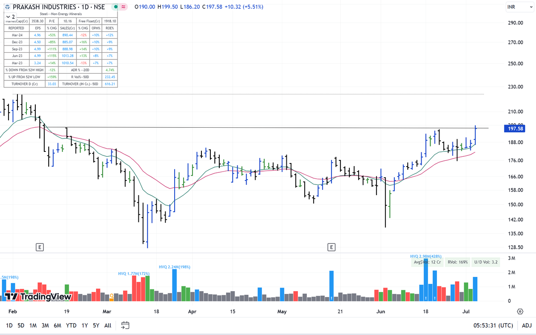Click the market cap value 3538.30

point(38,21)
